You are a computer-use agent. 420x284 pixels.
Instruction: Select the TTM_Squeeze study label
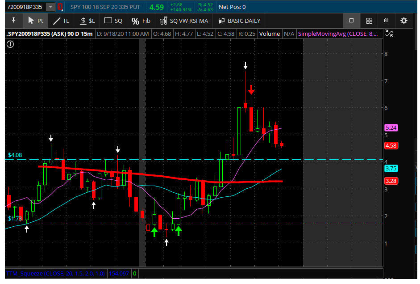[56, 273]
